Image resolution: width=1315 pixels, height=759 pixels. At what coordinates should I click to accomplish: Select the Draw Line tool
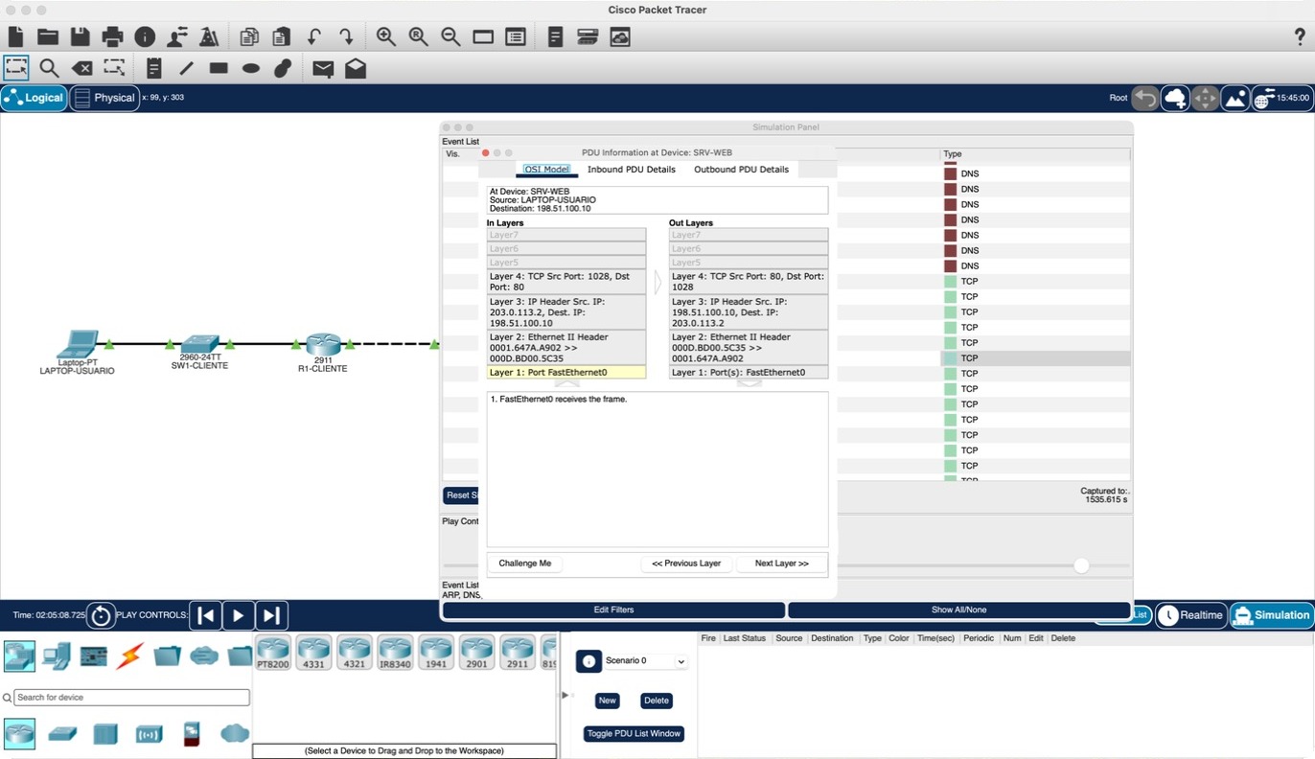[x=186, y=68]
